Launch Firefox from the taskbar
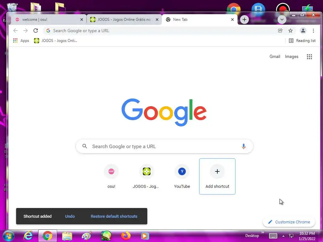323x242 pixels. [126, 236]
